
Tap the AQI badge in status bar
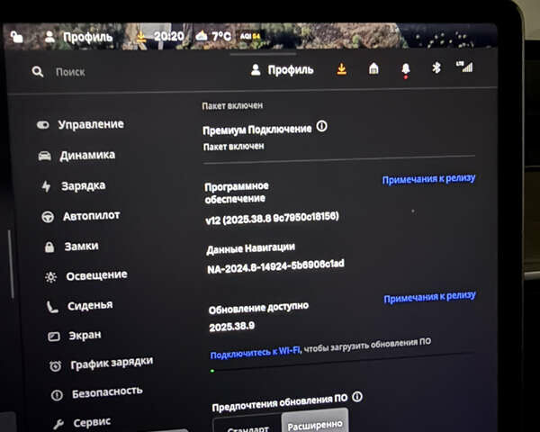click(250, 36)
